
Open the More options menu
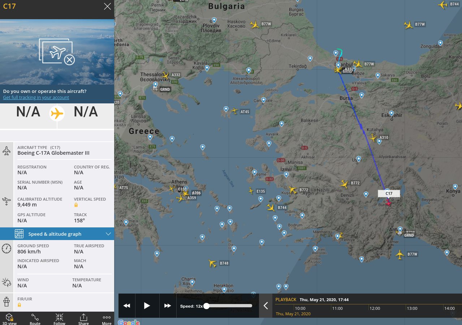pyautogui.click(x=107, y=318)
